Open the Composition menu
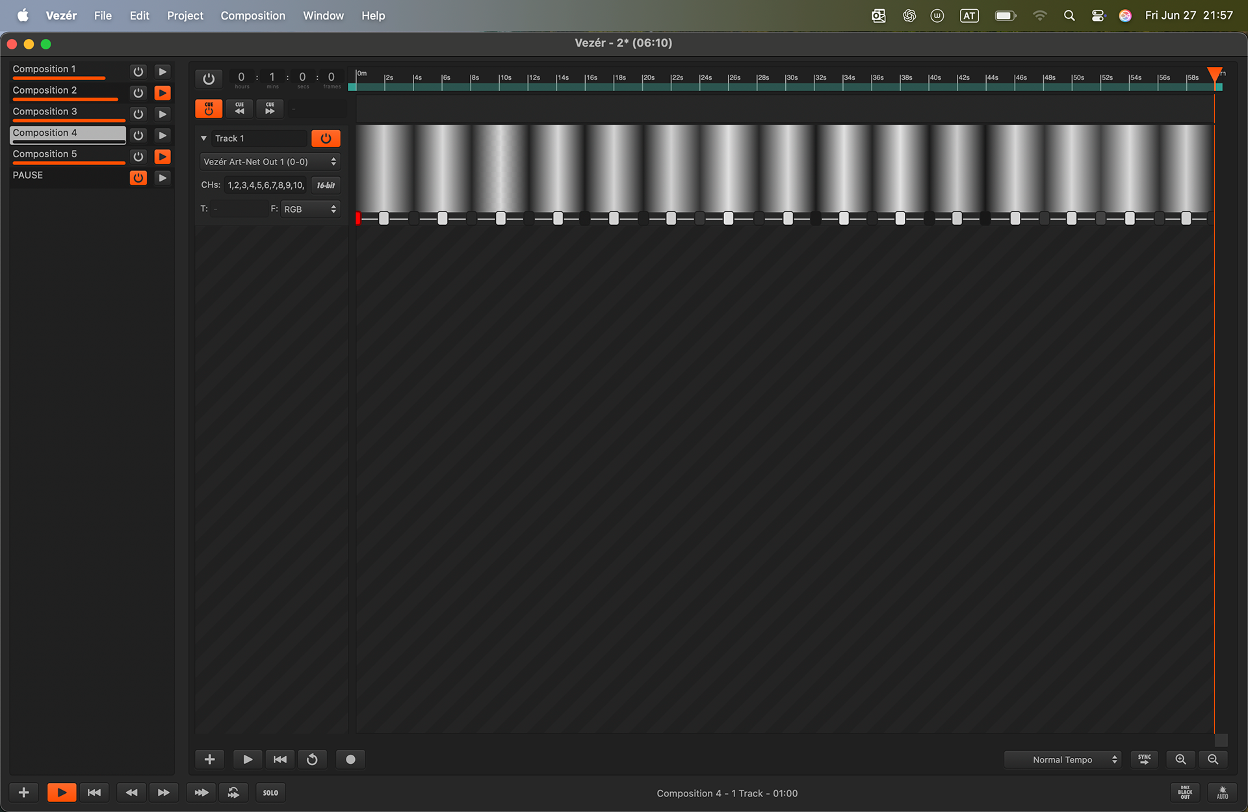The height and width of the screenshot is (812, 1248). click(252, 16)
